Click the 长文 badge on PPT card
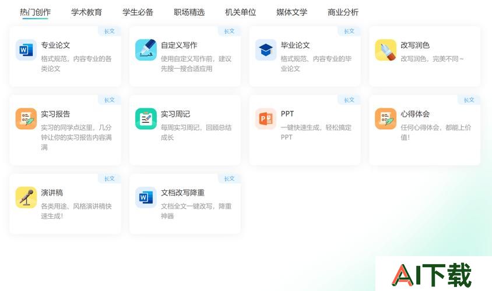This screenshot has height=291, width=492. [x=349, y=100]
